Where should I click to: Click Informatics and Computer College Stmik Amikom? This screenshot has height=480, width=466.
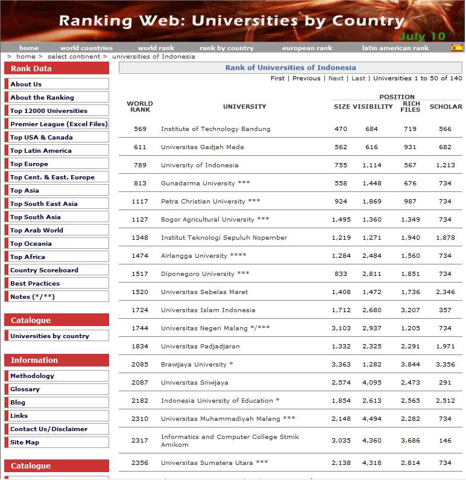pyautogui.click(x=230, y=441)
